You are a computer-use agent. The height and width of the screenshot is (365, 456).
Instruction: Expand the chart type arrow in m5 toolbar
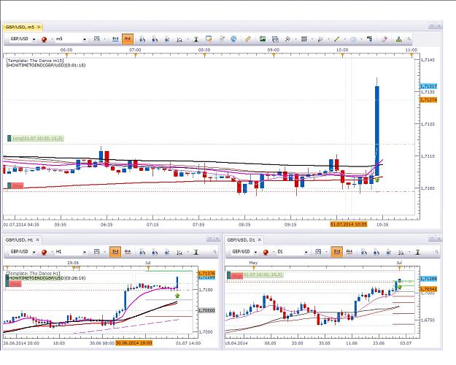point(104,39)
